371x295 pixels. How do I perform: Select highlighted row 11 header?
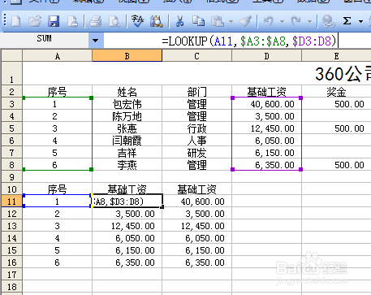[11, 202]
